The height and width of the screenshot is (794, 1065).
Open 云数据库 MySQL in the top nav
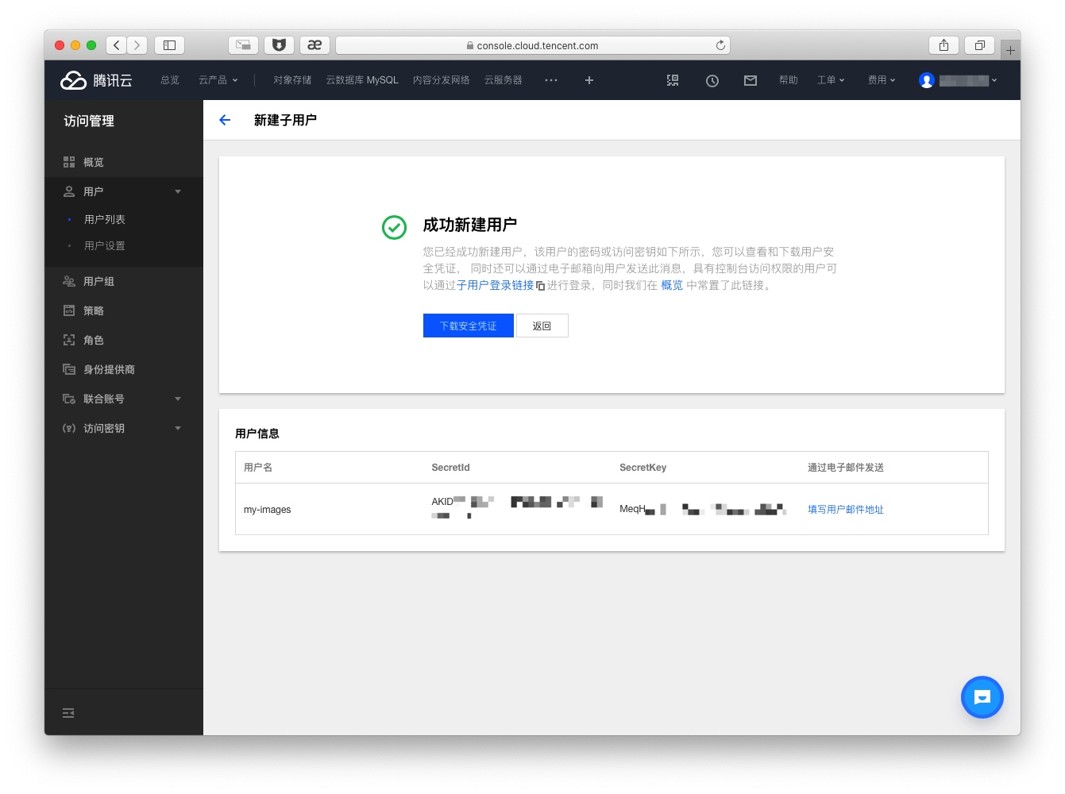coord(362,80)
